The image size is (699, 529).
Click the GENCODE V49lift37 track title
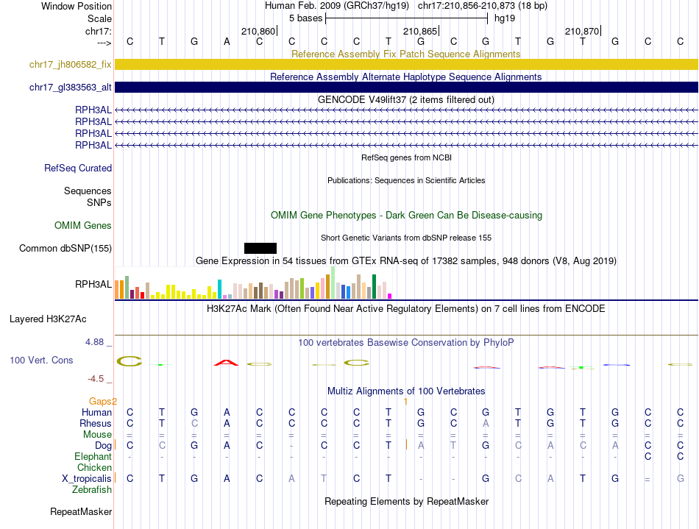(x=405, y=99)
